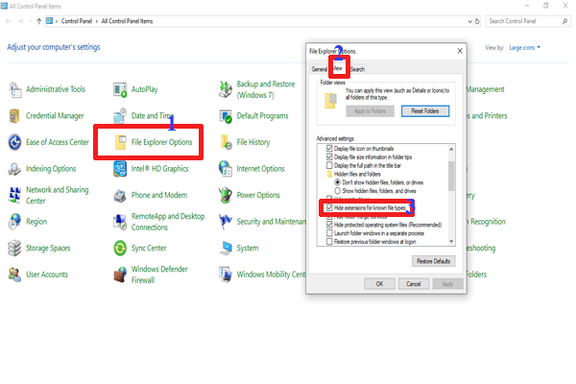
Task: Open the Network and Sharing Center icon
Action: 14,195
